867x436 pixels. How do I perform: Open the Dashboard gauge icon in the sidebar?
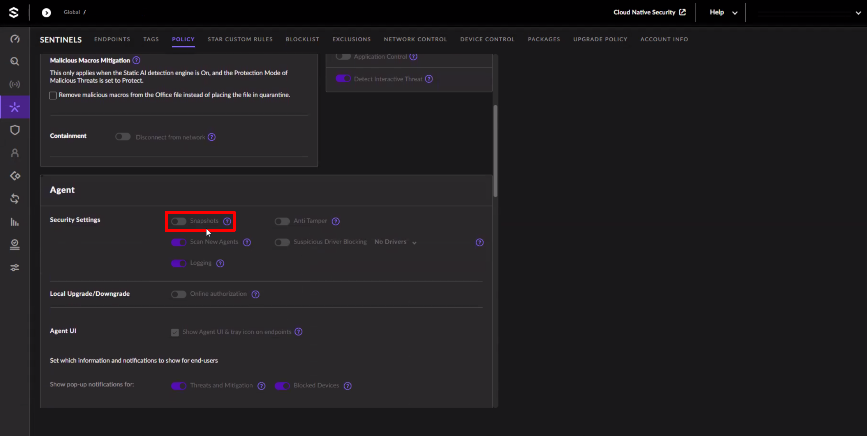click(15, 39)
